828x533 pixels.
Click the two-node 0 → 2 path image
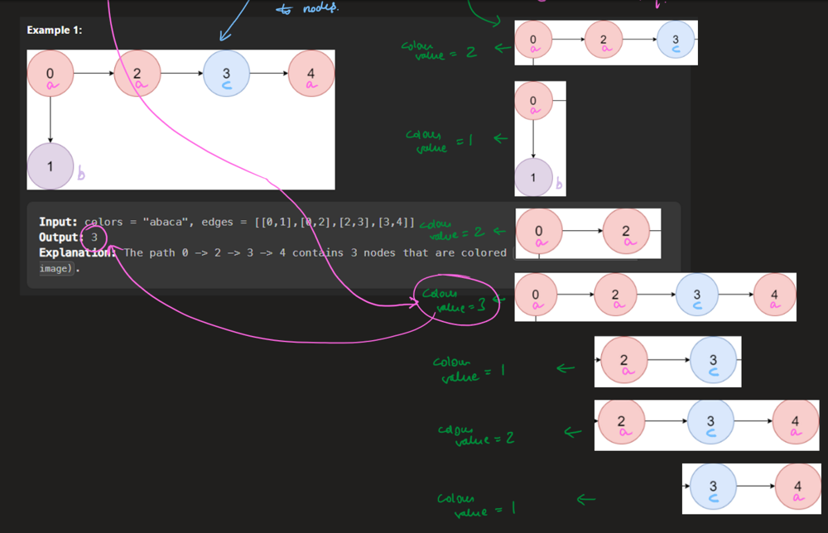(x=588, y=233)
